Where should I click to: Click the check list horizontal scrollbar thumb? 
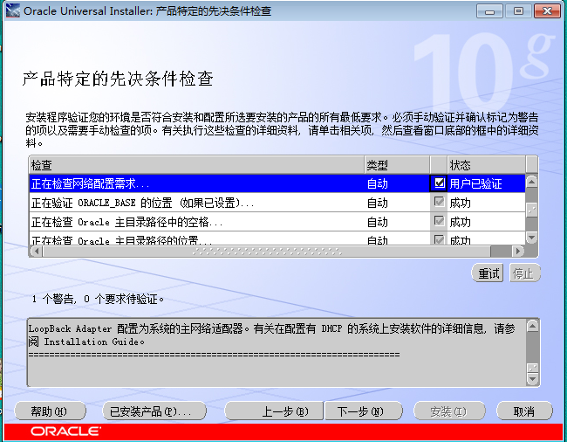coord(267,251)
